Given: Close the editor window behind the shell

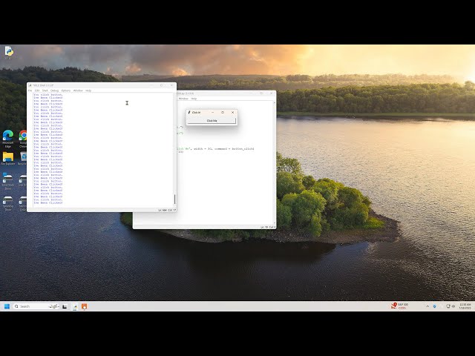Looking at the screenshot, I should tap(271, 93).
